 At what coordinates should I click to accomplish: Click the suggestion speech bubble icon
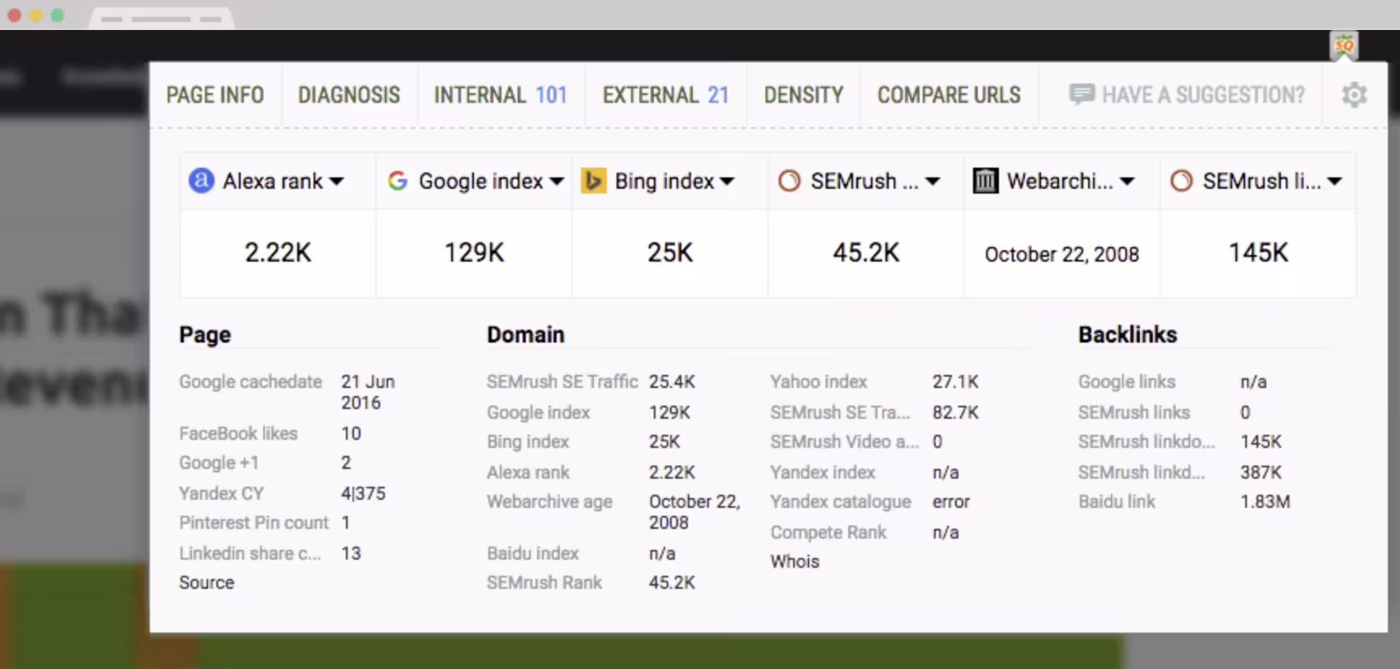click(1082, 95)
